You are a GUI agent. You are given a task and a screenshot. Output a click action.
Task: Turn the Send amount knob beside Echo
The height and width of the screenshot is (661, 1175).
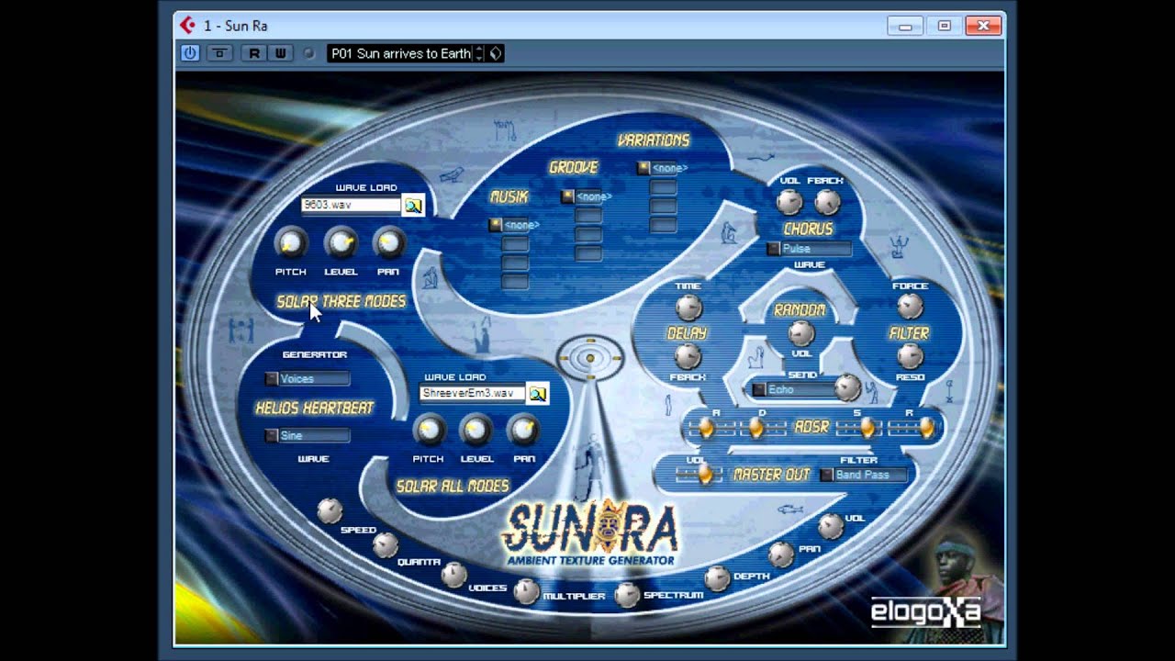847,388
